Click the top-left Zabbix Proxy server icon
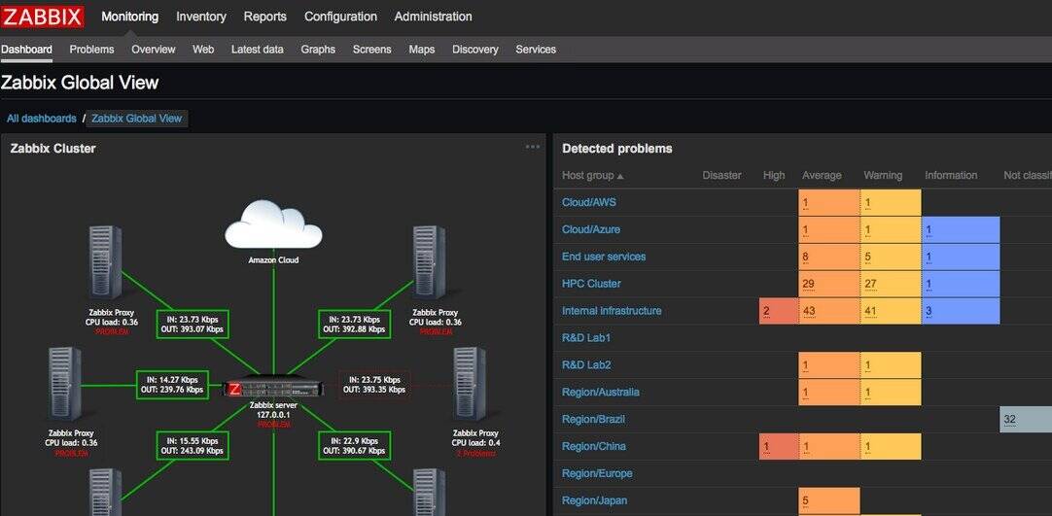Image resolution: width=1052 pixels, height=516 pixels. pos(105,264)
